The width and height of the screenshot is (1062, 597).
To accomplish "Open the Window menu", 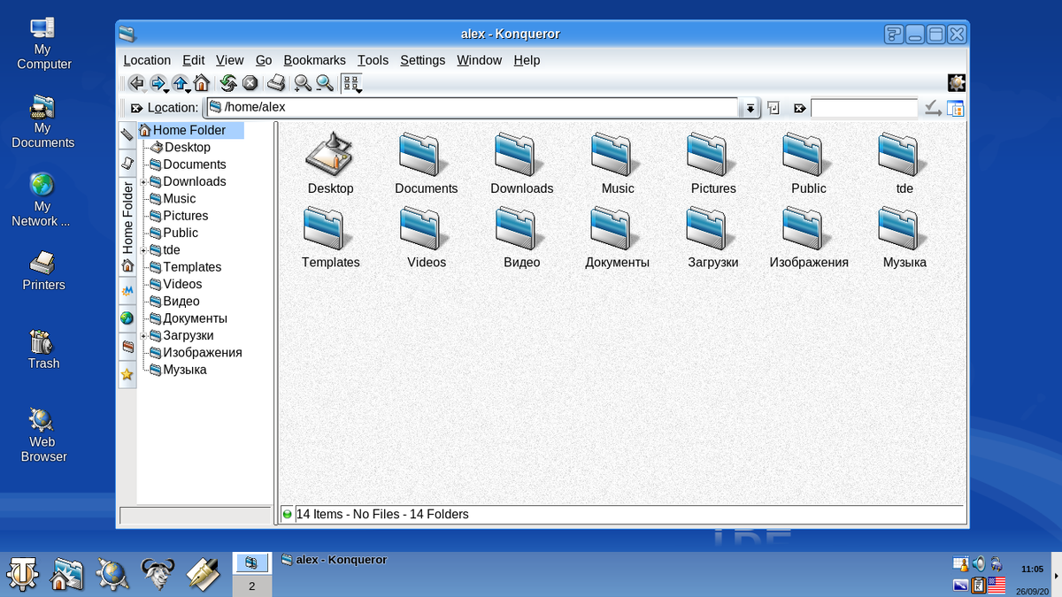I will coord(479,60).
